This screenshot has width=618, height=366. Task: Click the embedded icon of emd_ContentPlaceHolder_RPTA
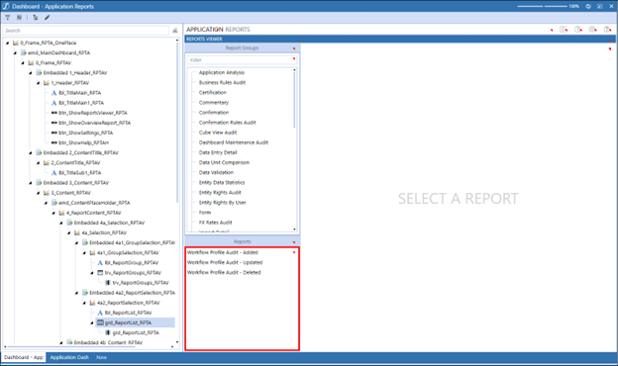pyautogui.click(x=54, y=203)
